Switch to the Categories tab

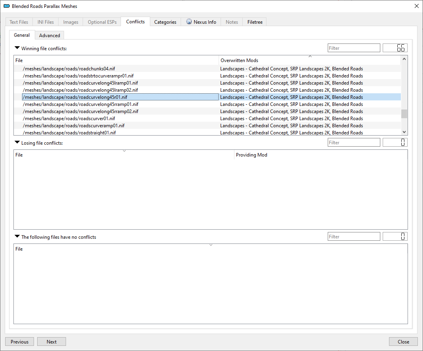pyautogui.click(x=165, y=22)
